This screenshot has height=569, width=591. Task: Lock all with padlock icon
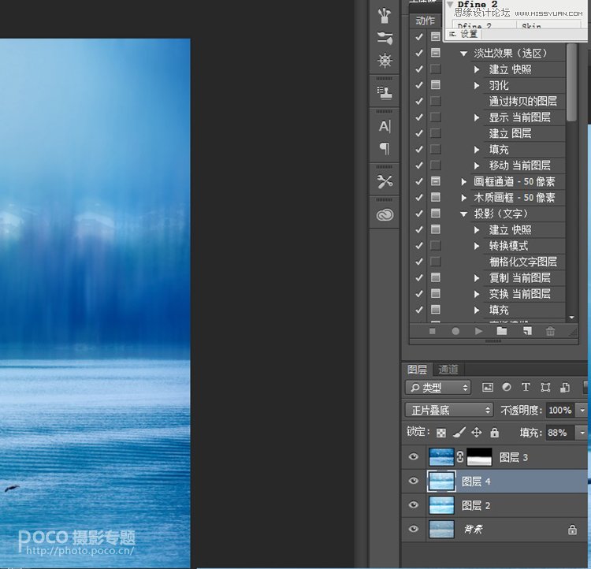(495, 432)
